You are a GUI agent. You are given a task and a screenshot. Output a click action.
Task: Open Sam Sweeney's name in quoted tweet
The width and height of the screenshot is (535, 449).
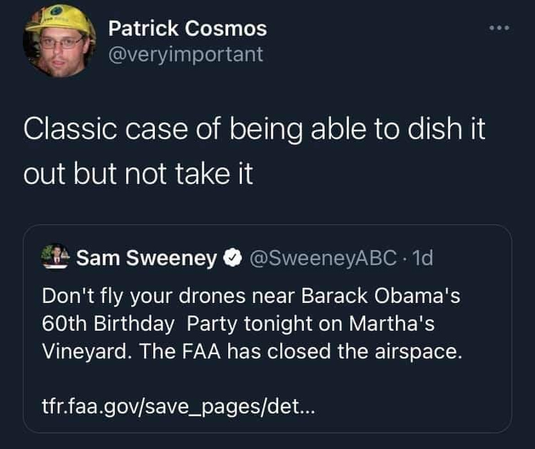coord(146,258)
